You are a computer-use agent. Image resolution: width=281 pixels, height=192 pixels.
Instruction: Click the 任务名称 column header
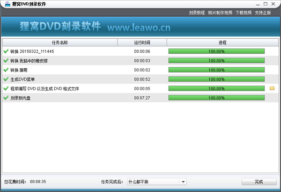coord(60,43)
